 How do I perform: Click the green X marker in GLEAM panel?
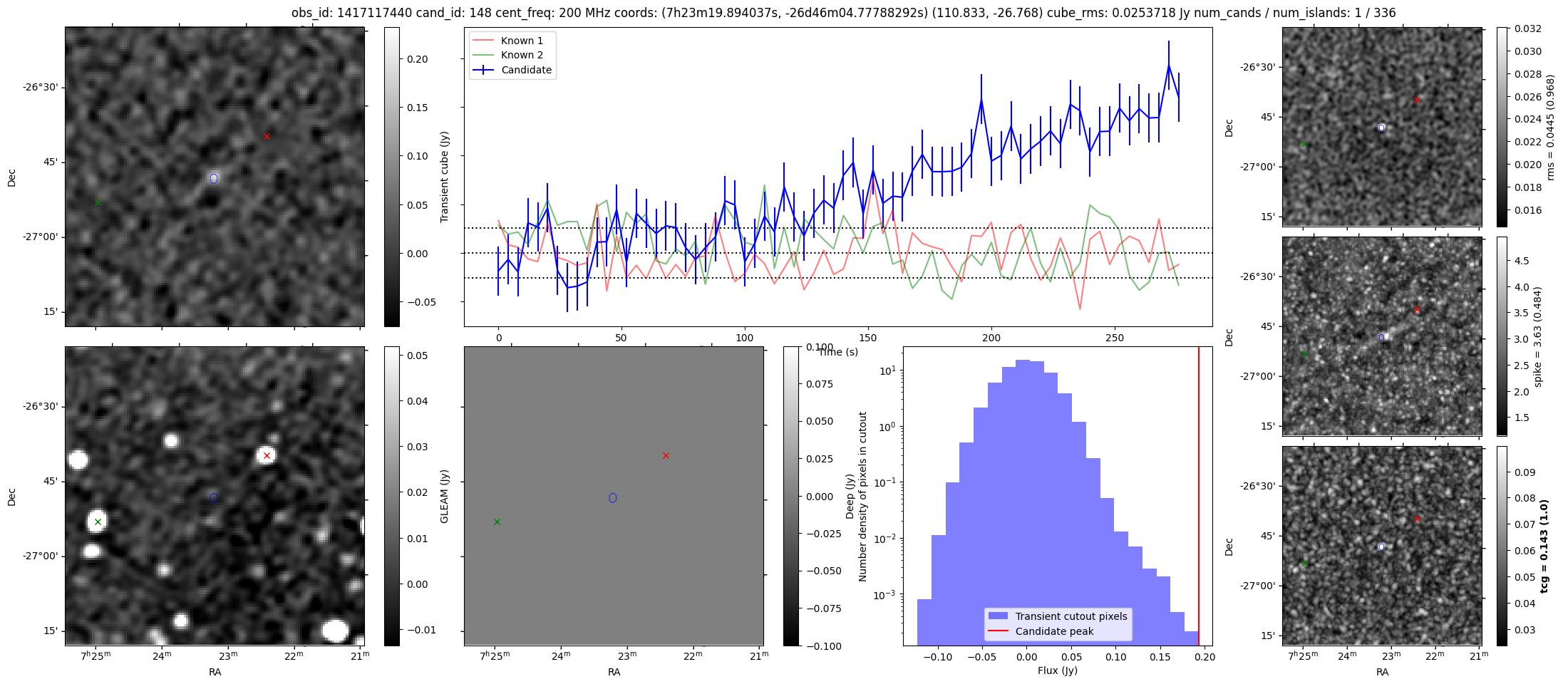497,522
